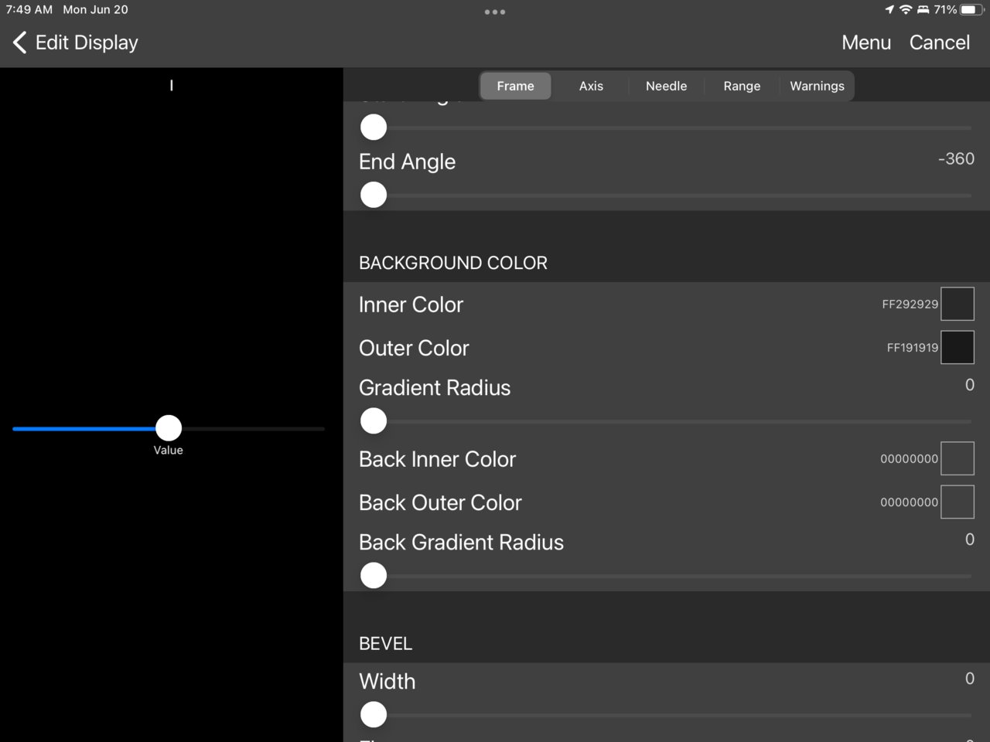Go back using the Edit Display chevron
Screen dimensions: 990x742
pyautogui.click(x=20, y=43)
